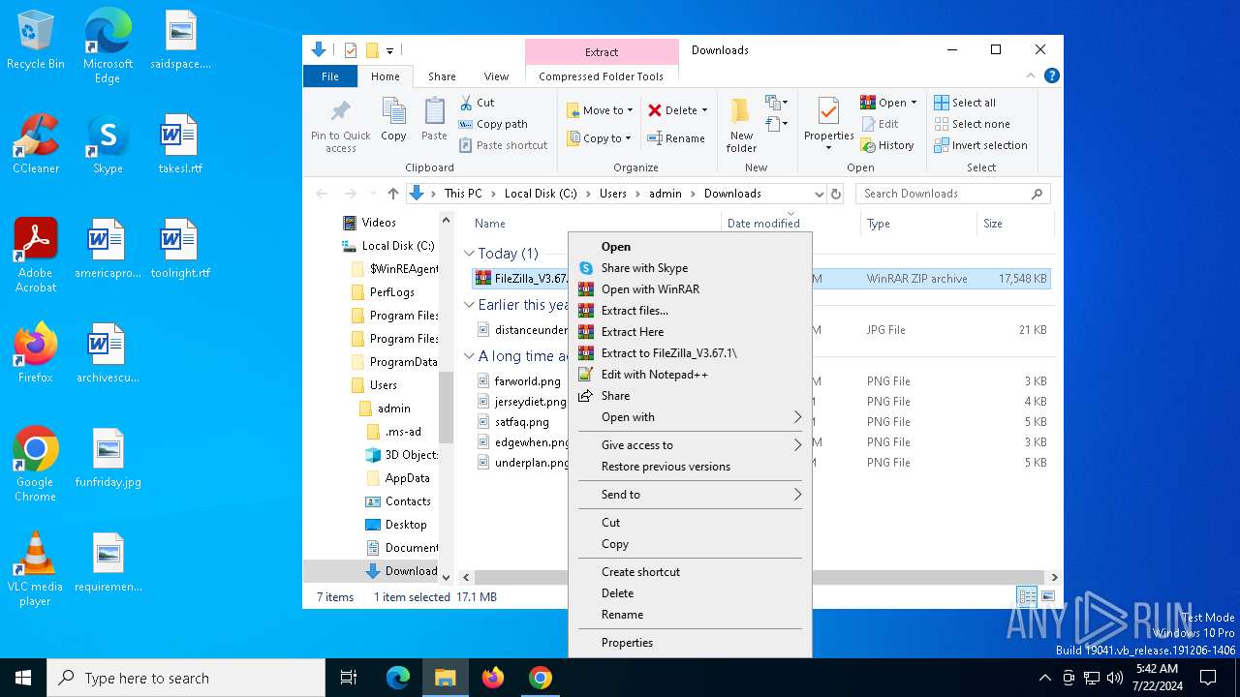Collapse the ribbon with the chevron

coord(1031,76)
